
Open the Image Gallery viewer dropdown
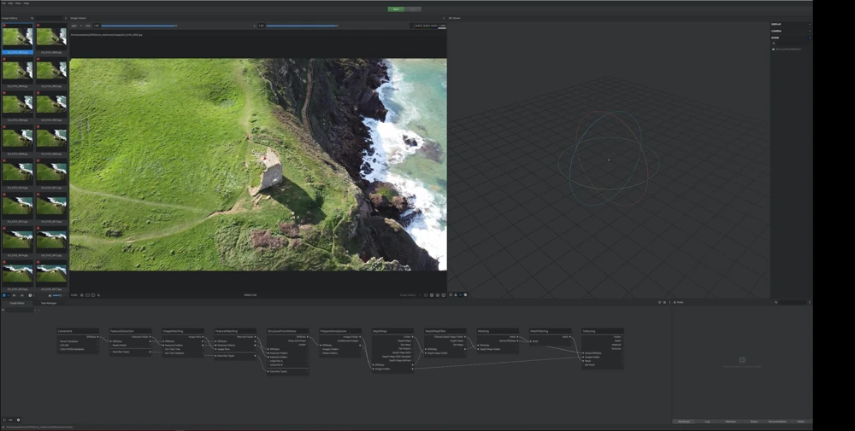coord(409,295)
